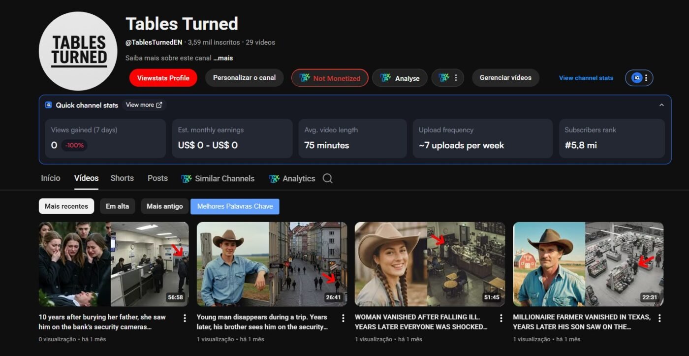This screenshot has height=356, width=689.
Task: Open vidIQ Analytics
Action: [x=292, y=178]
